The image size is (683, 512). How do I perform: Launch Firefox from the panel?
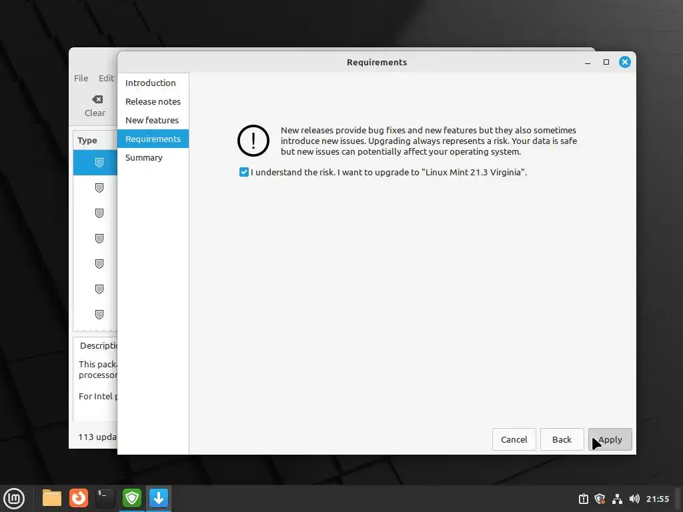click(79, 499)
